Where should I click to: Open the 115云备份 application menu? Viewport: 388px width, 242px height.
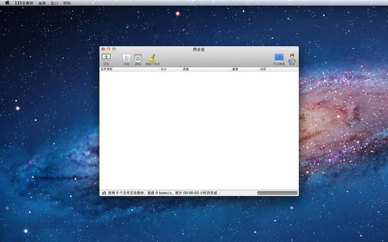pyautogui.click(x=24, y=3)
